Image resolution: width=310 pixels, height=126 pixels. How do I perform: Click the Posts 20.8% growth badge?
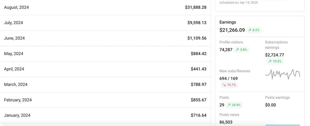(x=234, y=105)
